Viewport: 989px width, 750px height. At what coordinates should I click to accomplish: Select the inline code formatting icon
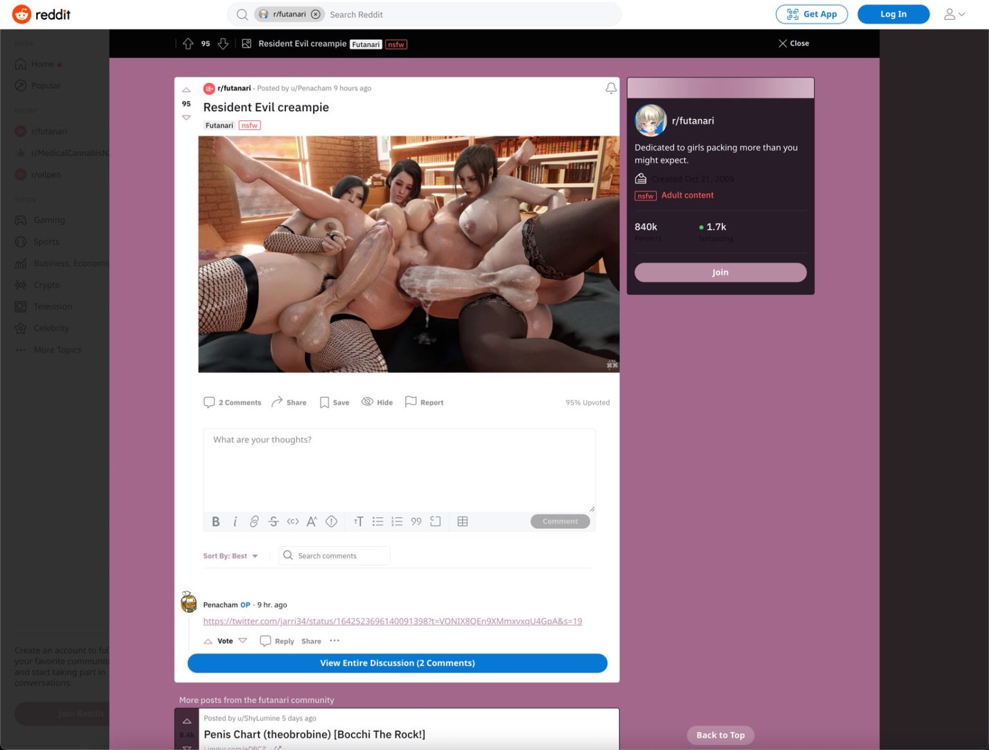click(x=293, y=522)
